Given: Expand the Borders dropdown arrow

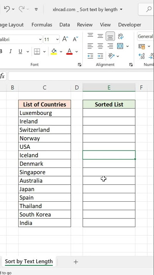Looking at the screenshot, I should click(44, 52).
